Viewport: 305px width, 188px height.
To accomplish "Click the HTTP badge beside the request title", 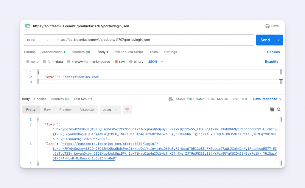I will 28,26.
